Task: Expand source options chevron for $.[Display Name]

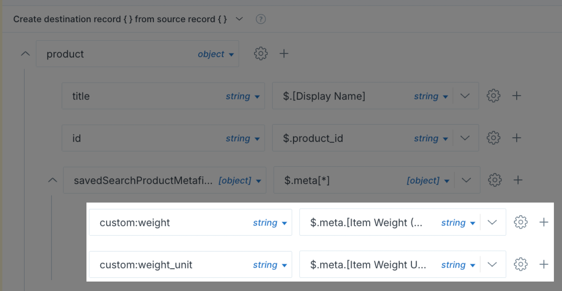Action: coord(465,96)
